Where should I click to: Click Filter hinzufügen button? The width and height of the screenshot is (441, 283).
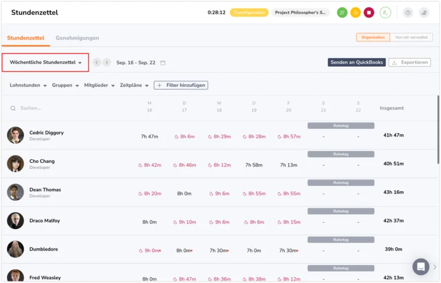point(181,85)
